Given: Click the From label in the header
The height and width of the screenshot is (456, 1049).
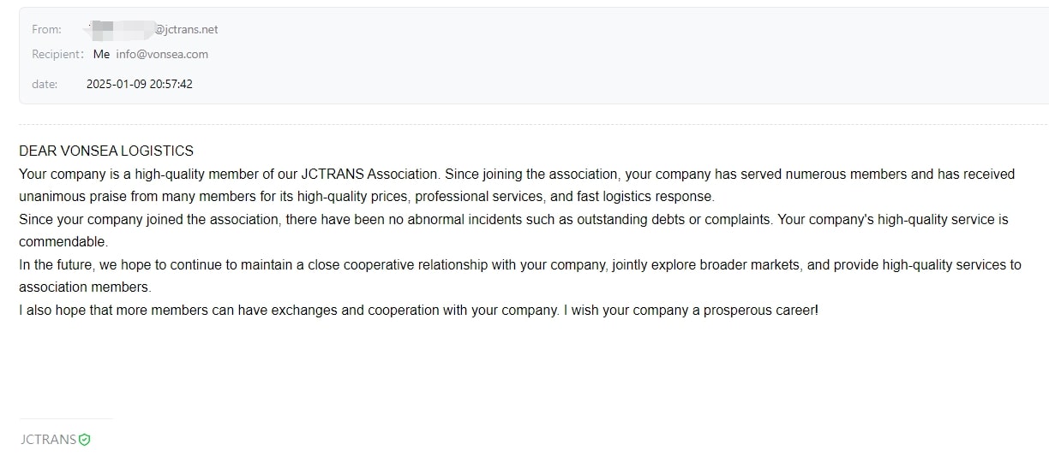Looking at the screenshot, I should click(46, 29).
